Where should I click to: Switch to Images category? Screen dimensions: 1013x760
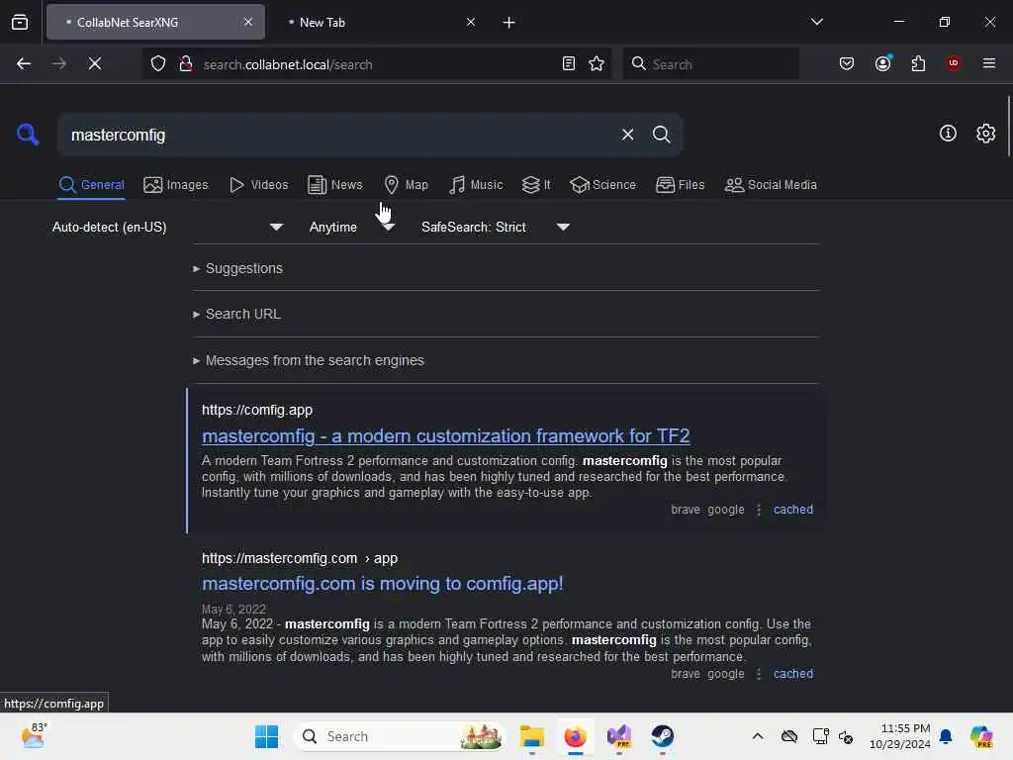pos(176,185)
